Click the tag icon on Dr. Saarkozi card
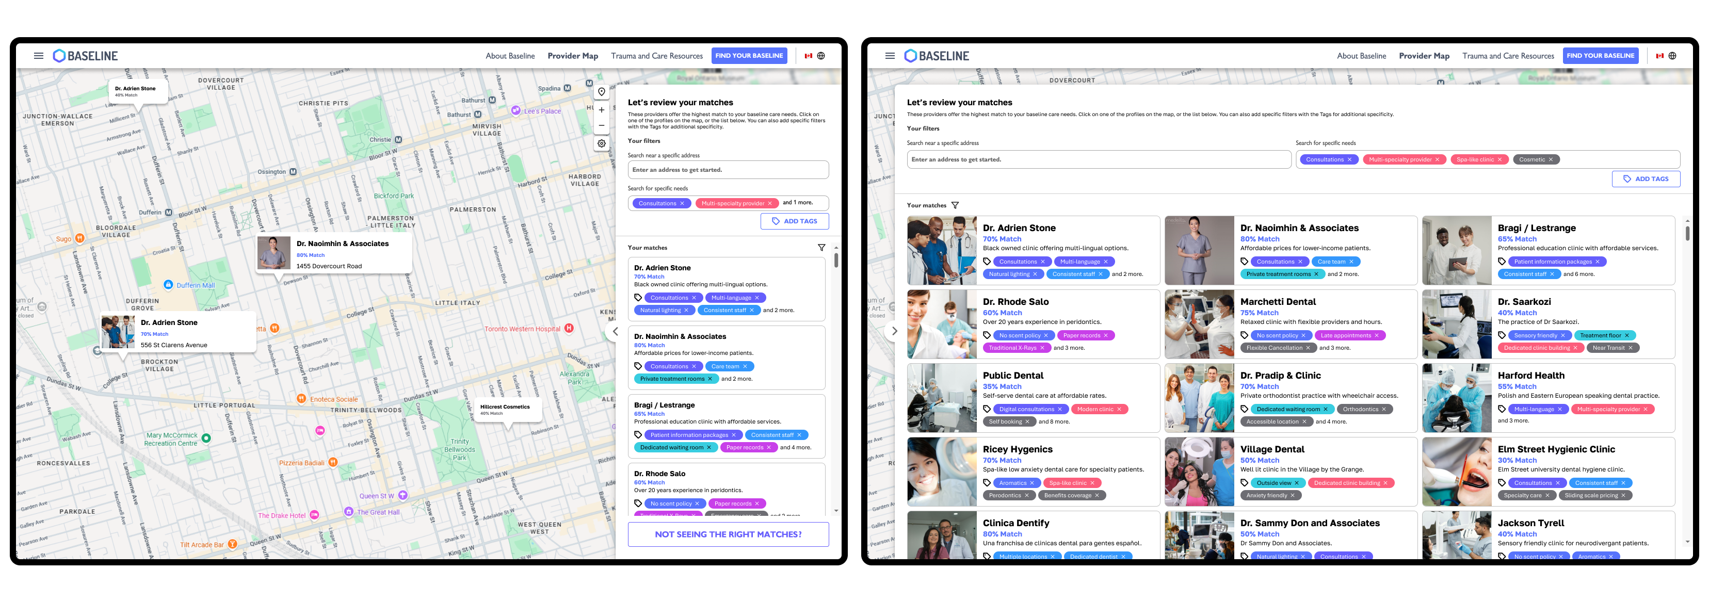 click(1502, 335)
